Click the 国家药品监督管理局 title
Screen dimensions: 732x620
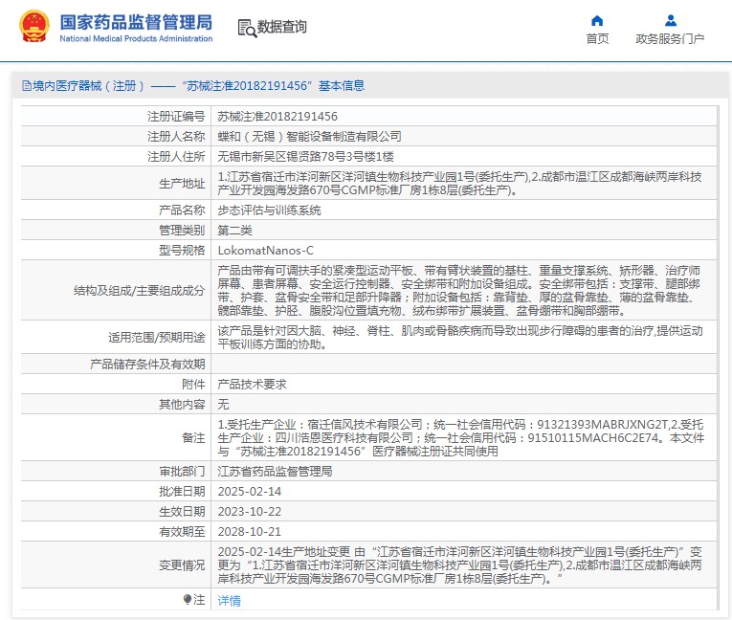point(136,22)
